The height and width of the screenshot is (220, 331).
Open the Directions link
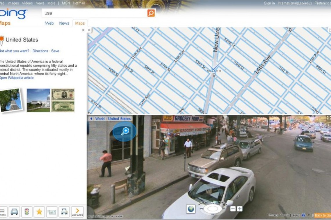click(40, 51)
